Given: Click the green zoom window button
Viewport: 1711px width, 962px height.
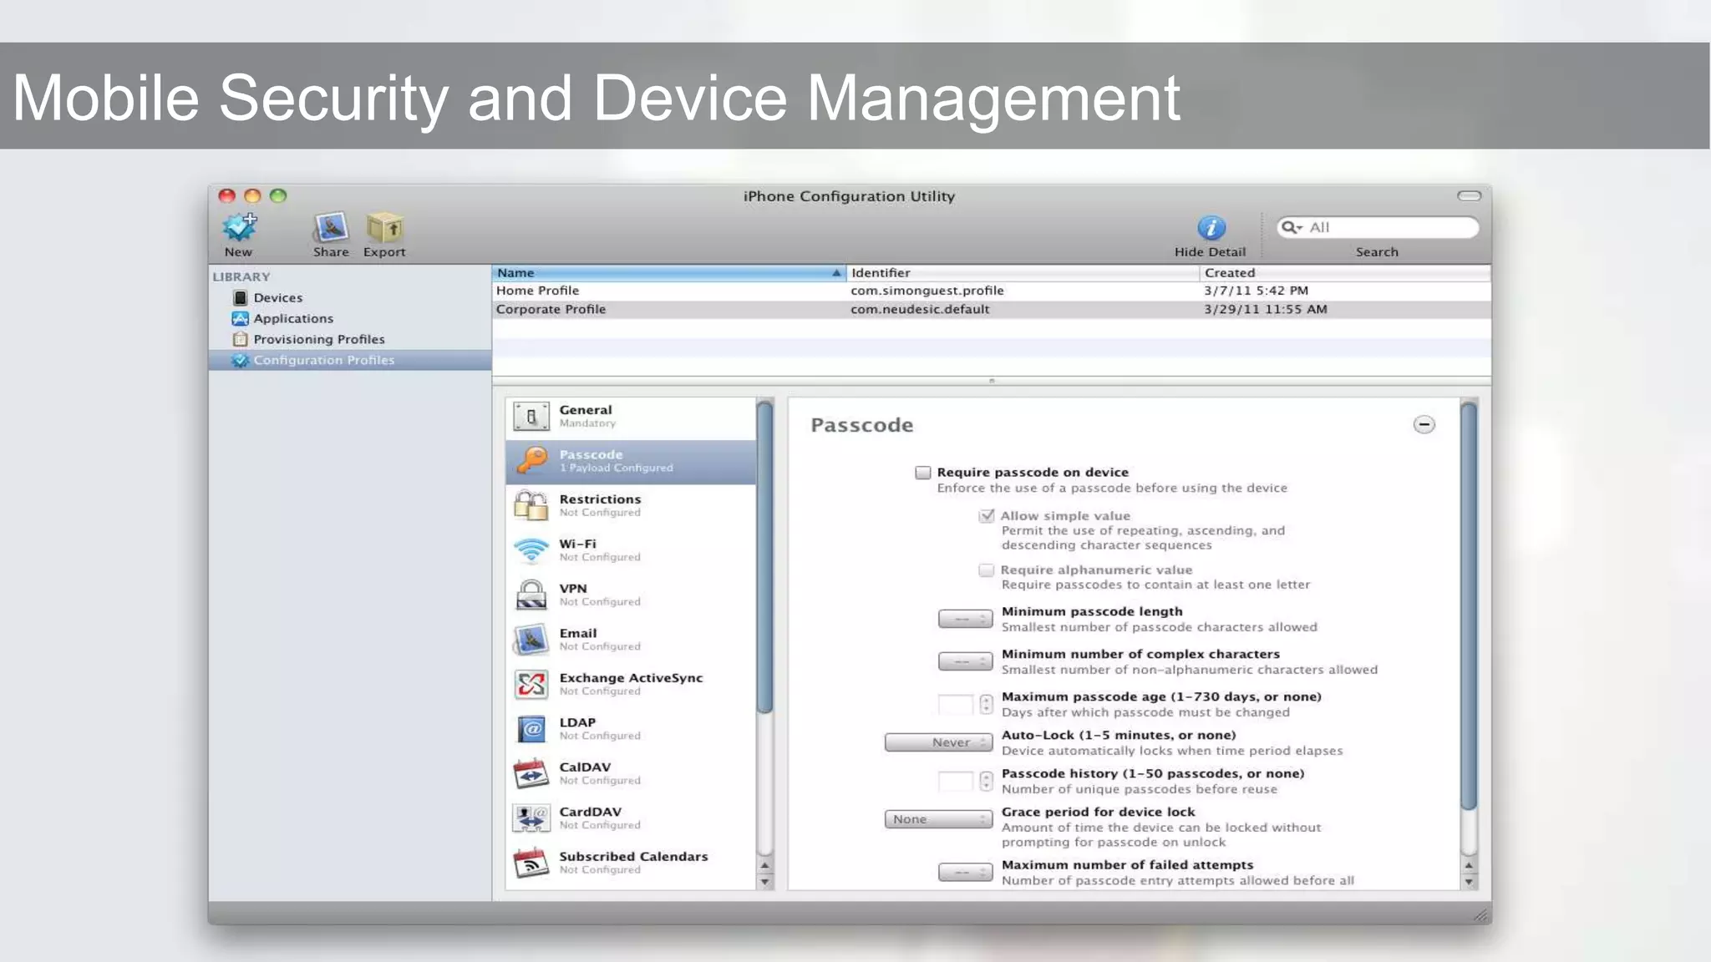Looking at the screenshot, I should pos(278,195).
